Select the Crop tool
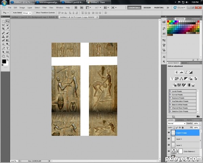Screen dimensions: 203x163 [3, 29]
